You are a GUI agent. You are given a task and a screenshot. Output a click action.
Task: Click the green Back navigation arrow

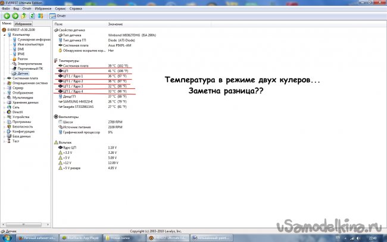5,16
